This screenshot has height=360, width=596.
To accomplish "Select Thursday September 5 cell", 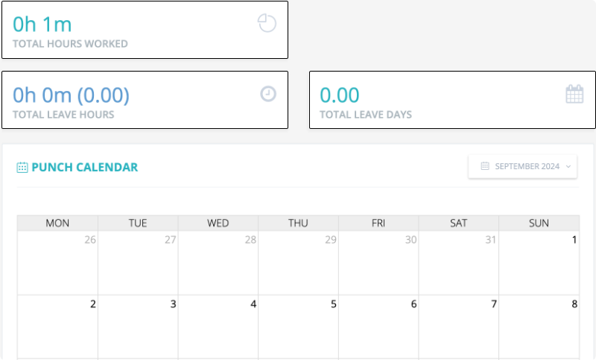I will point(298,327).
